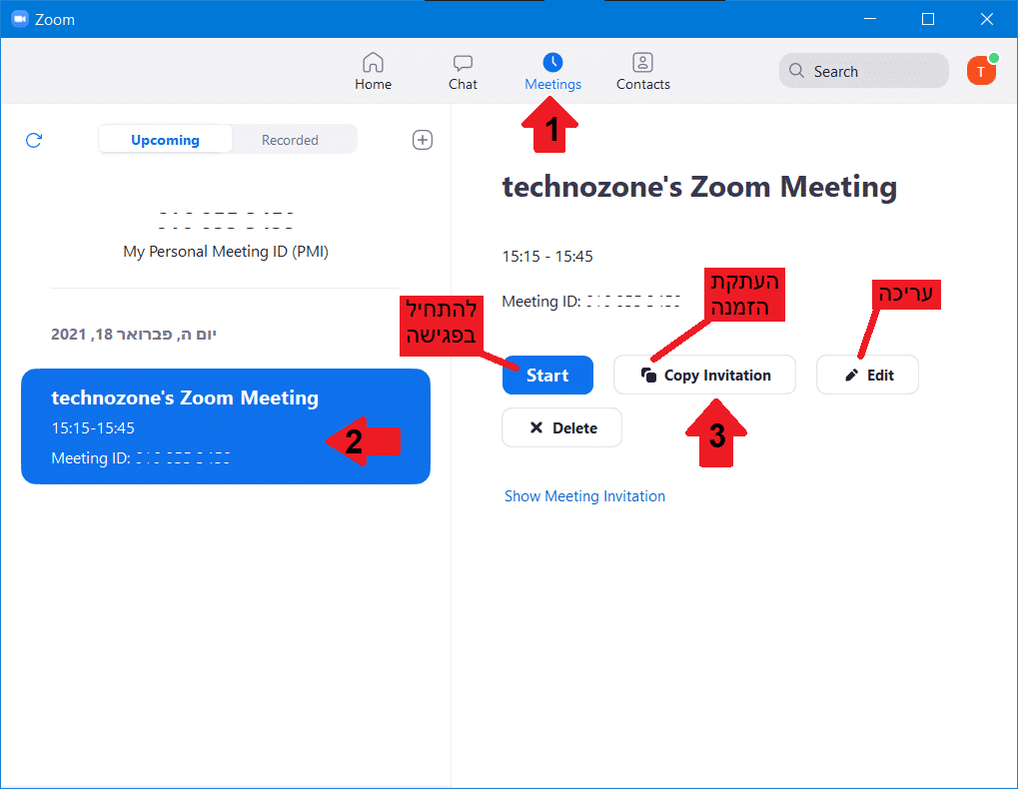Viewport: 1018px width, 789px height.
Task: Open the Contacts tab
Action: (x=642, y=71)
